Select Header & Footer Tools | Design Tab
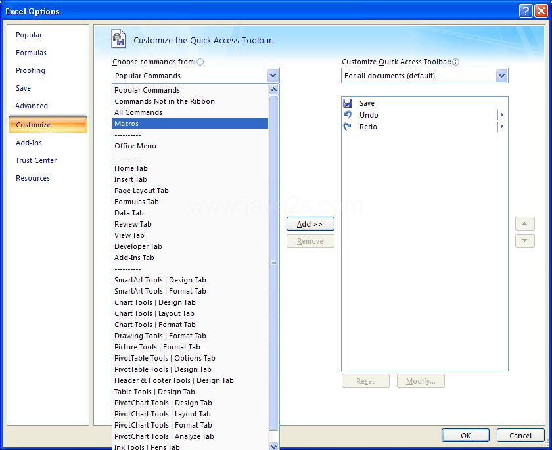The image size is (552, 450). [190, 380]
